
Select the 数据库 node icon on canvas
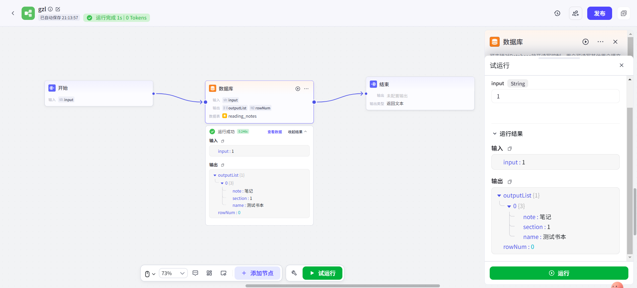(213, 88)
